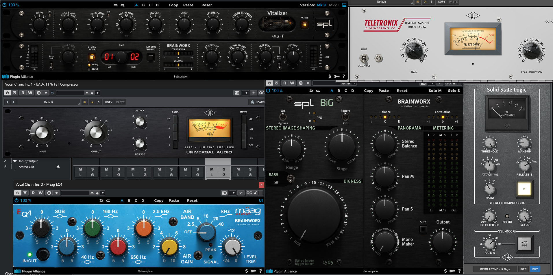The width and height of the screenshot is (553, 275).
Task: Undo in the Vitalizer plugin toolbar
Action: point(116,5)
